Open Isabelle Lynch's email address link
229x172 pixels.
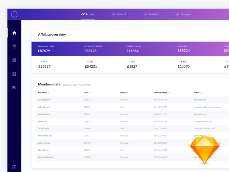[x=200, y=99]
